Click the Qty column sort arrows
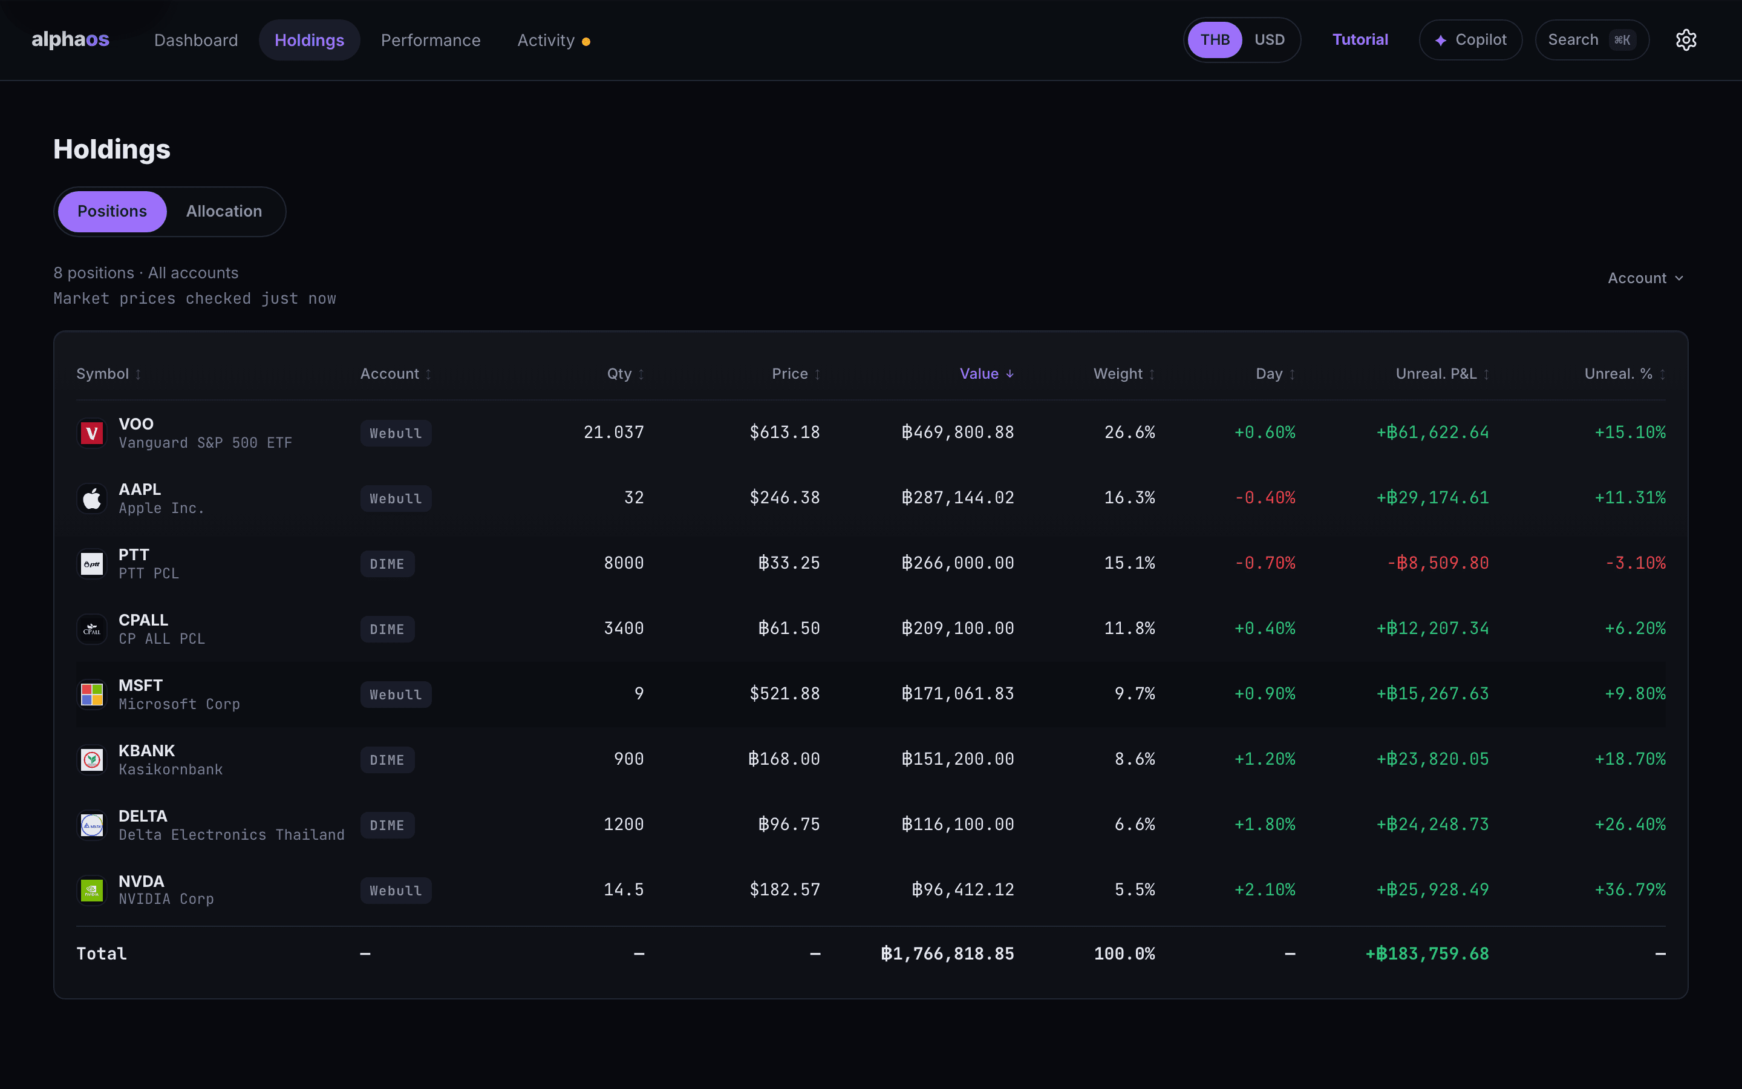 641,374
